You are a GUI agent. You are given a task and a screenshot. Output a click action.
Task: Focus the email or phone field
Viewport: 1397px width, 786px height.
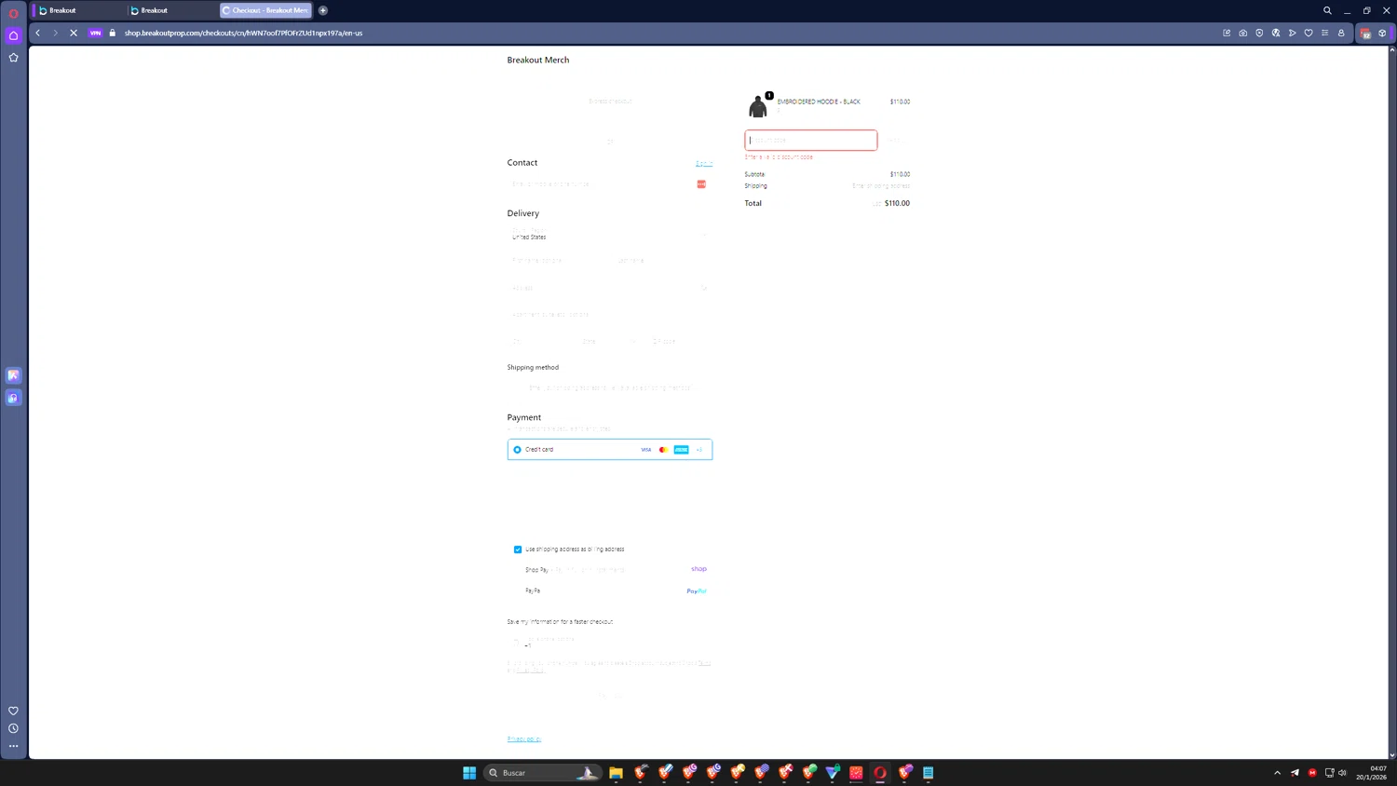coord(610,184)
